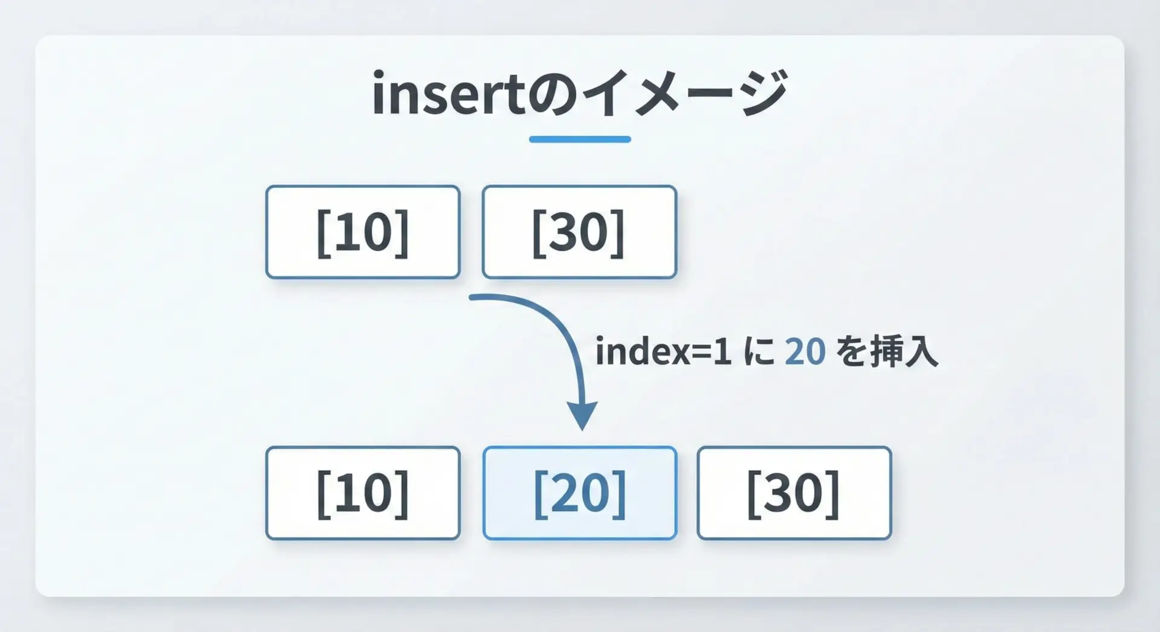Click the "を" character in the label
Screen dimensions: 1160x632
tap(852, 351)
